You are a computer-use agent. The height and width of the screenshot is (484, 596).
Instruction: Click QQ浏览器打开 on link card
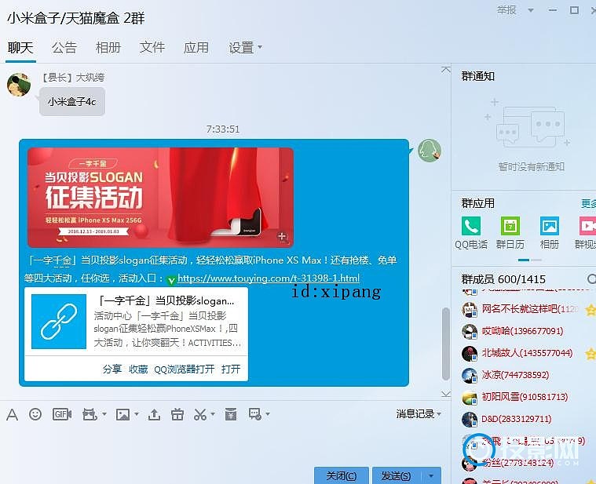point(184,369)
